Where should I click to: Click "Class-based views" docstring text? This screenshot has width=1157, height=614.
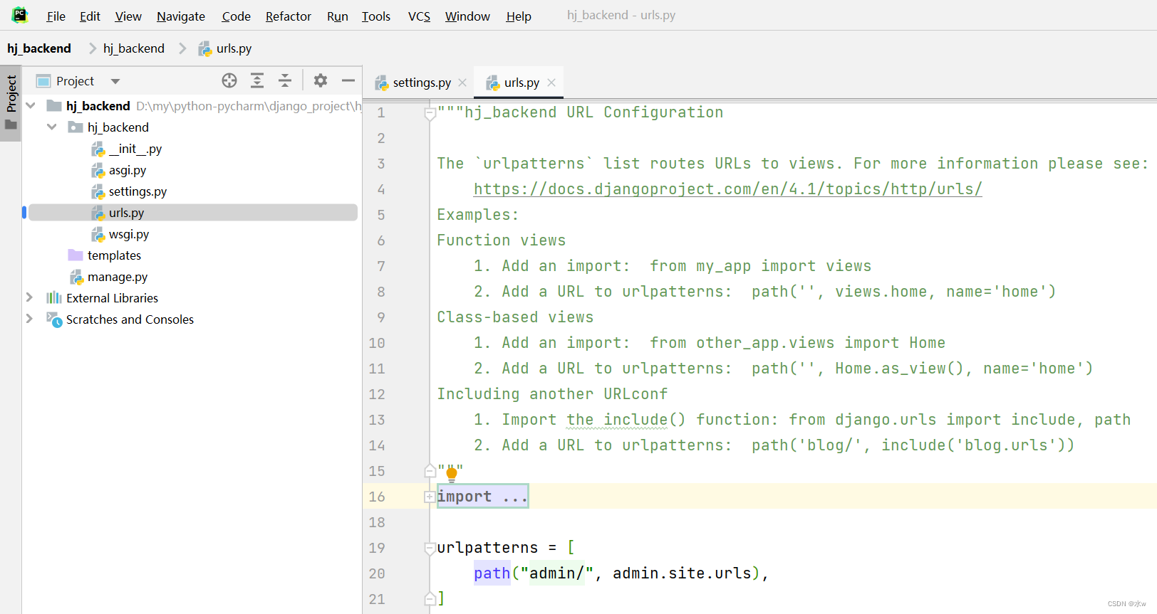point(515,317)
